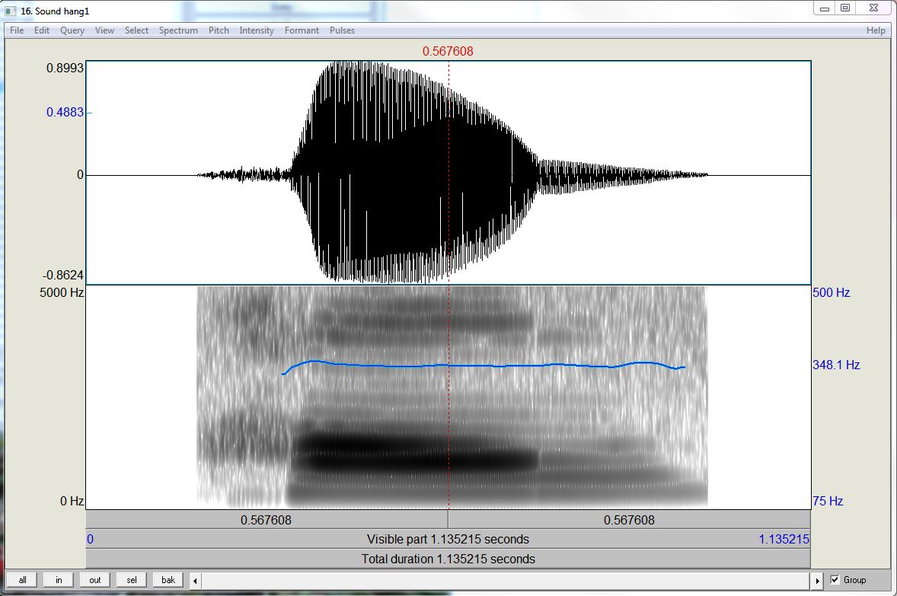Open the Pitch menu
The width and height of the screenshot is (897, 596).
(x=219, y=30)
